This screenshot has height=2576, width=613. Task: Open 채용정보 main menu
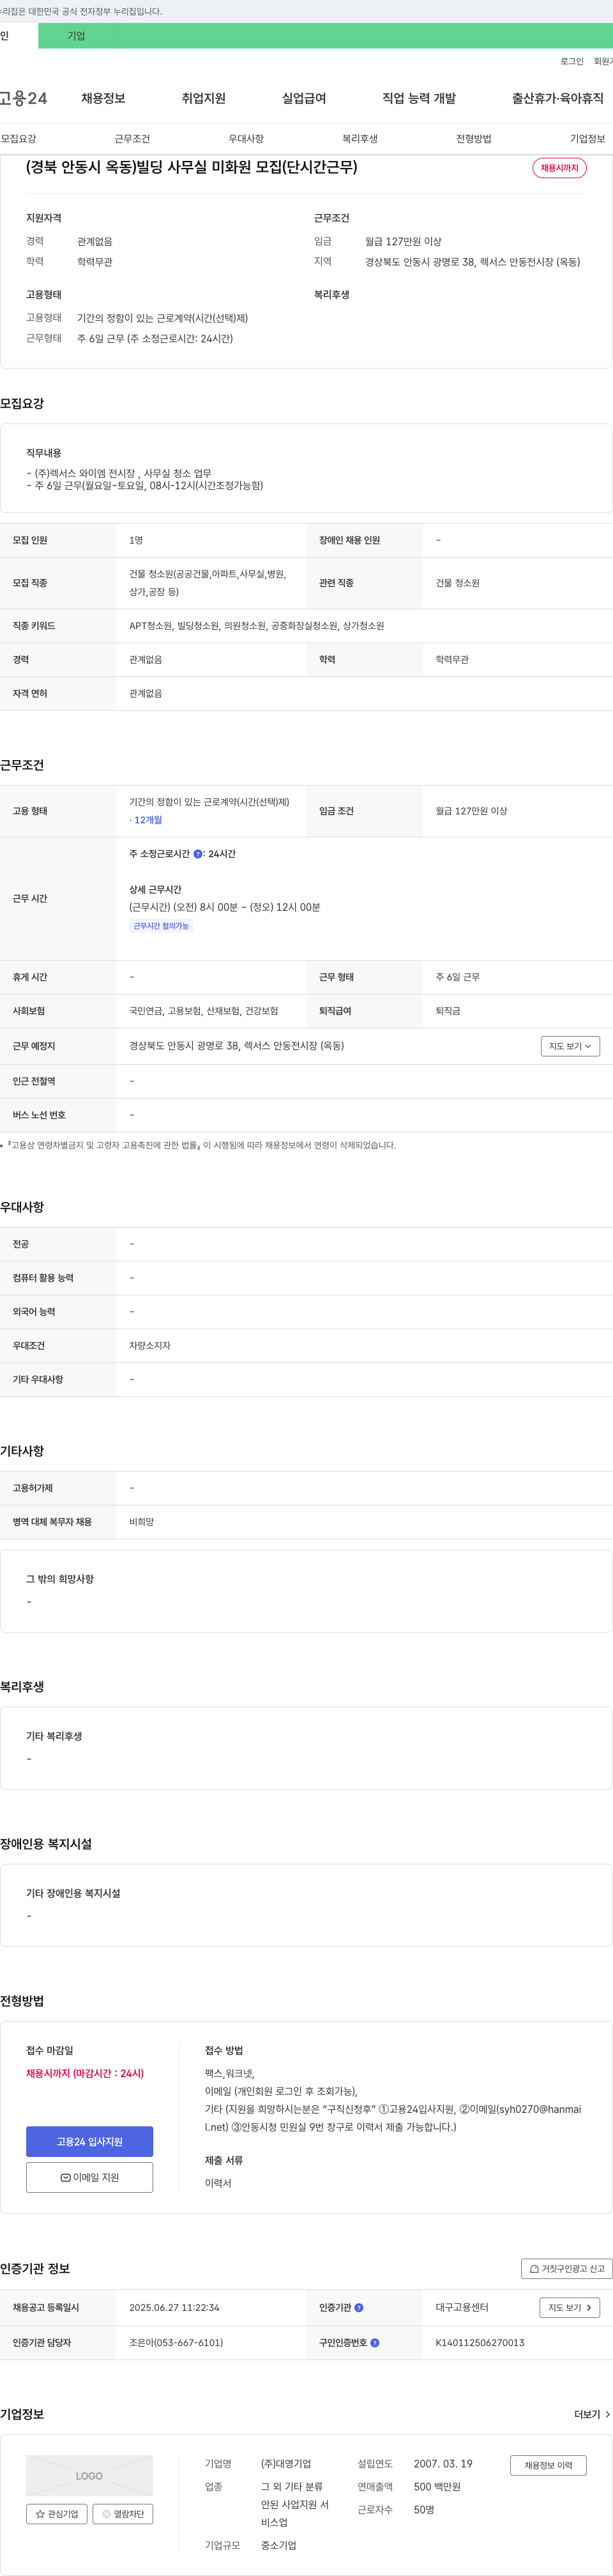(x=103, y=98)
